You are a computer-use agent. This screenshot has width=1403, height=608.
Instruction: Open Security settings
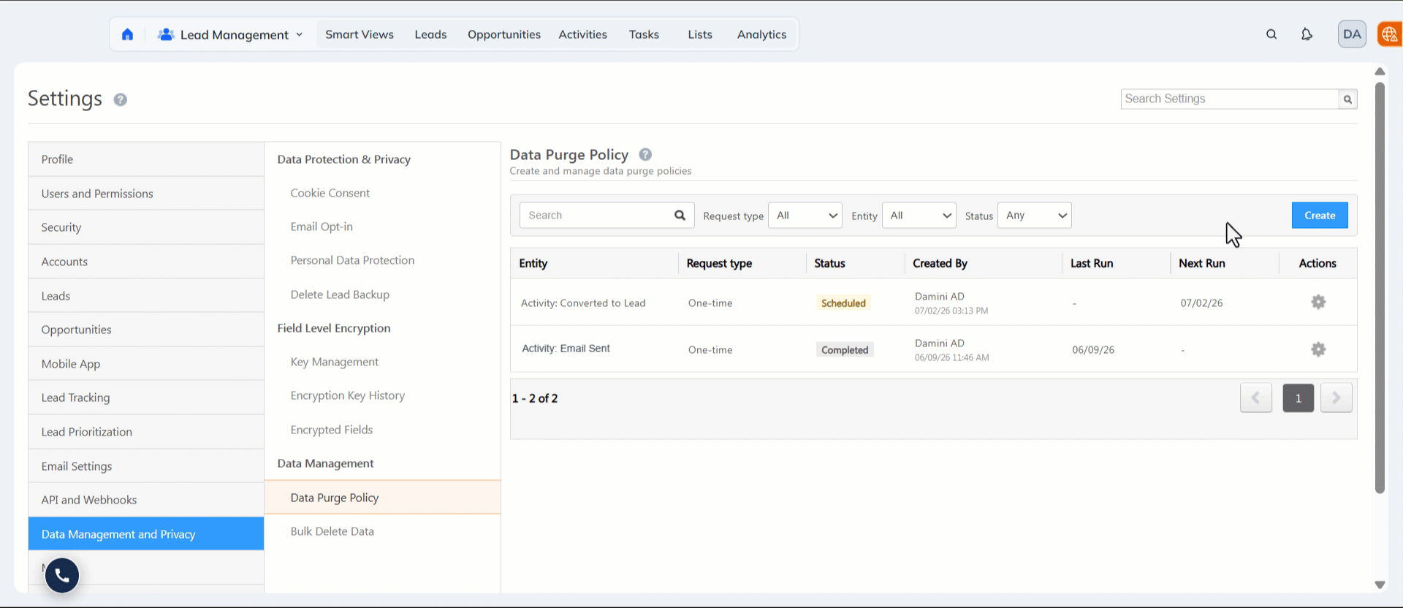pyautogui.click(x=146, y=227)
